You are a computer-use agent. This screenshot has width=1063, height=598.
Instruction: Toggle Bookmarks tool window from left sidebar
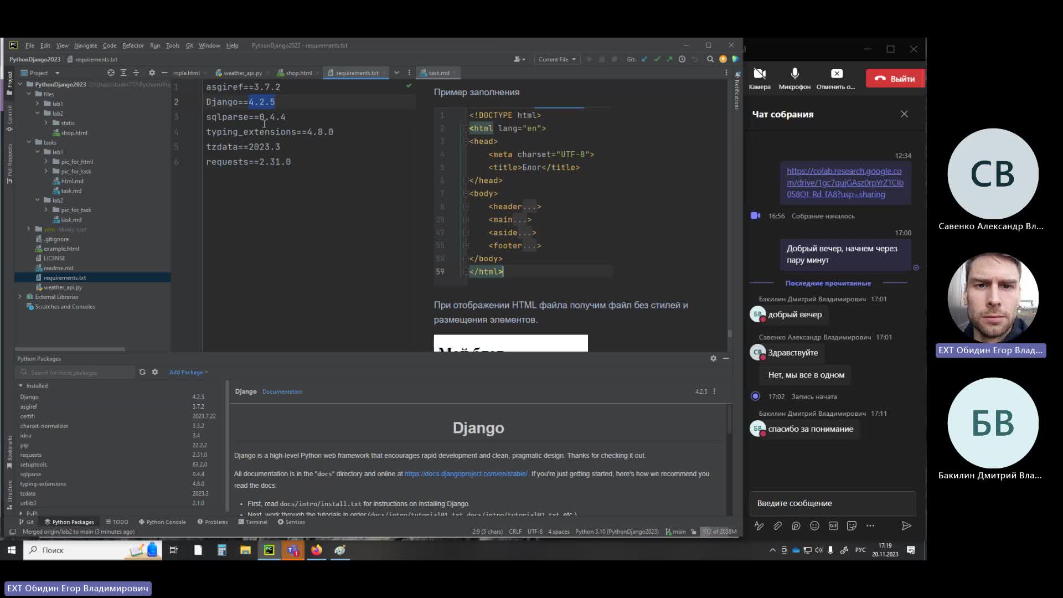click(9, 451)
